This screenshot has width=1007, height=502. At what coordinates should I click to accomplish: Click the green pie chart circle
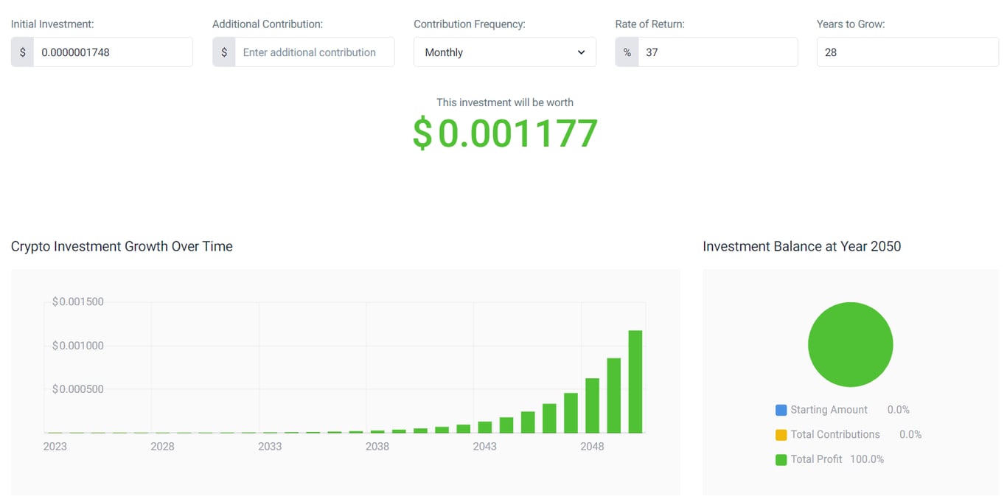[850, 344]
